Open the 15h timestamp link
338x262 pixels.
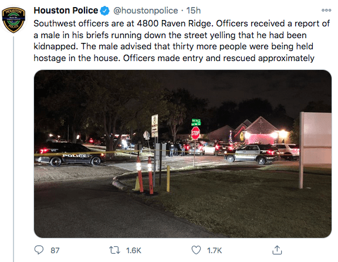[194, 11]
